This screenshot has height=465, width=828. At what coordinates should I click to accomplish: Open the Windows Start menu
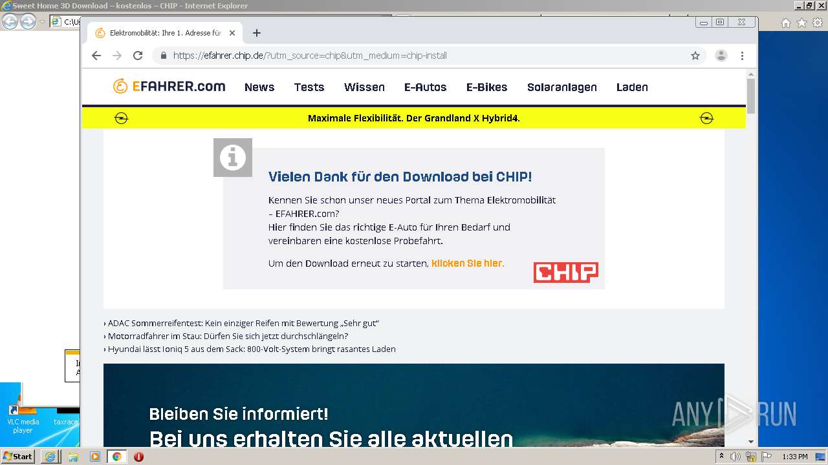[x=17, y=457]
